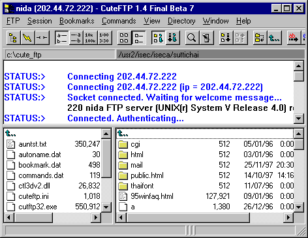Open the FTP menu
Screen dimensions: 308x238
click(13, 21)
